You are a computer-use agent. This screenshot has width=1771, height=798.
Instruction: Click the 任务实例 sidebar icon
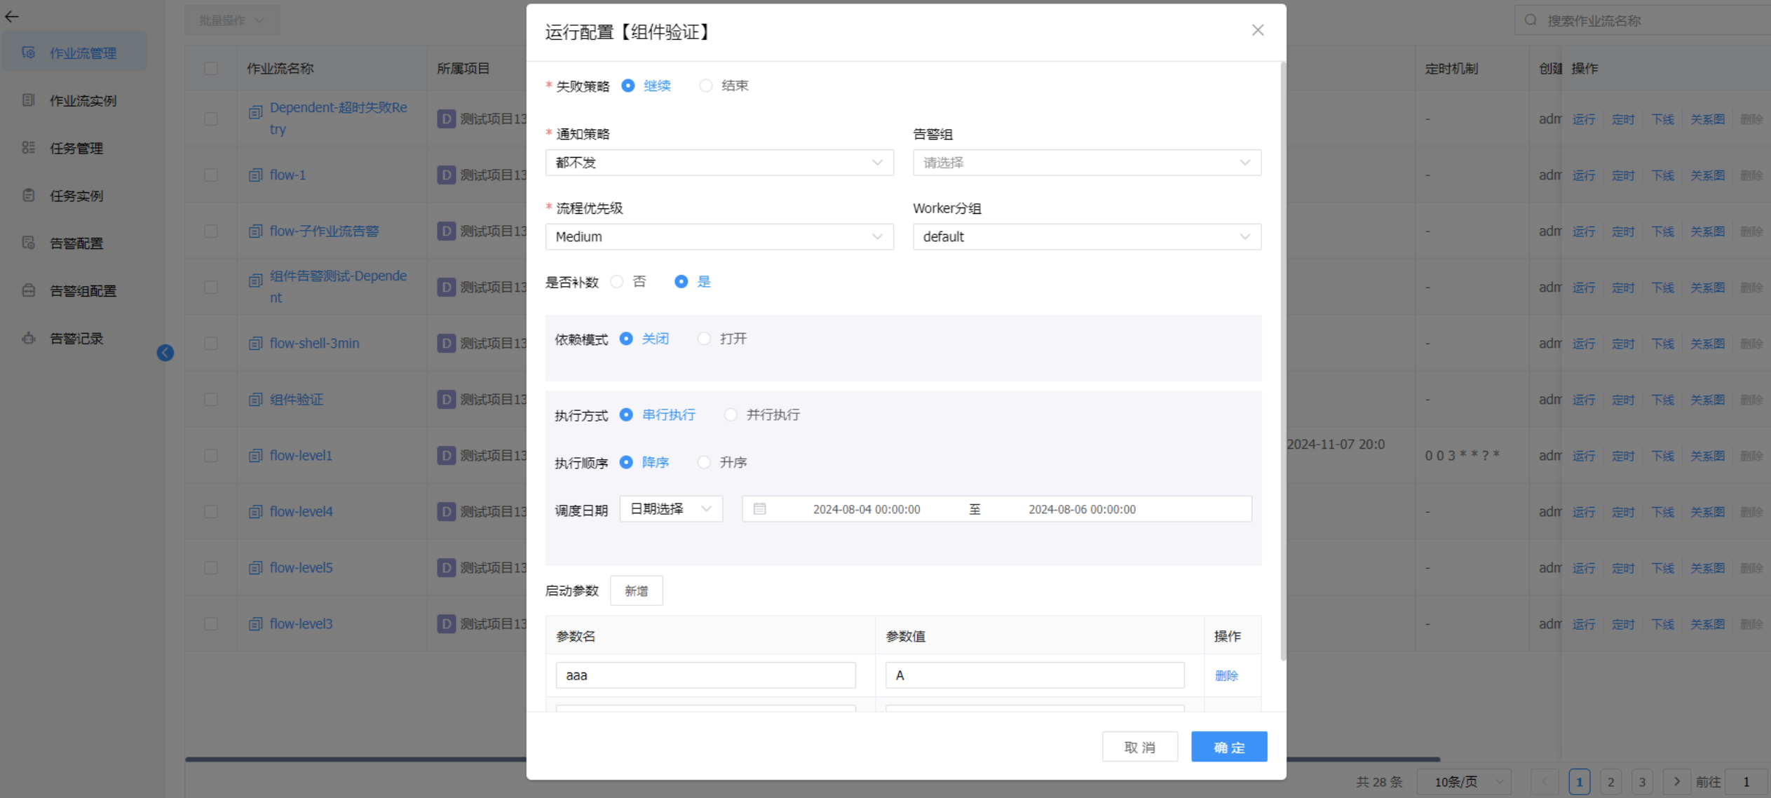pyautogui.click(x=28, y=196)
